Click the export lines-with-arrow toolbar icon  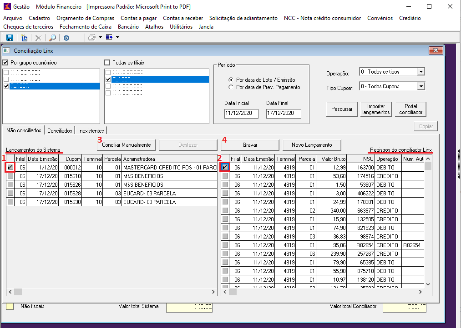[x=110, y=37]
